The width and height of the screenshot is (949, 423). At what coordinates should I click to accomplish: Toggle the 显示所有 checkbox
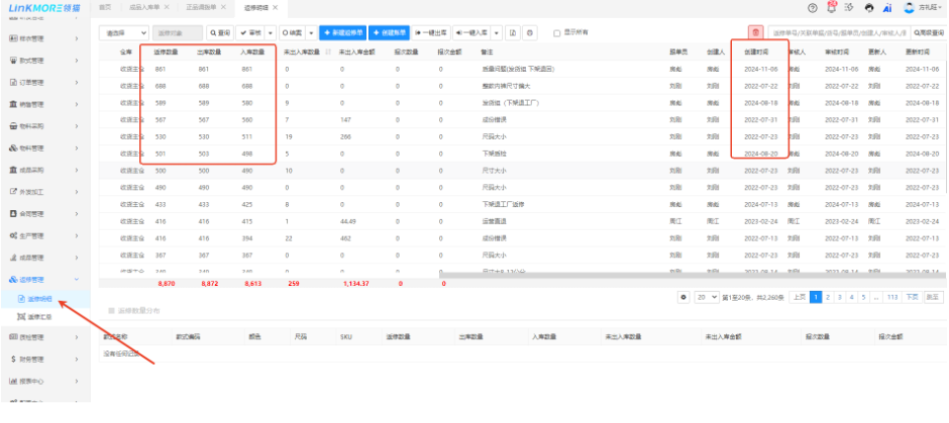[557, 33]
